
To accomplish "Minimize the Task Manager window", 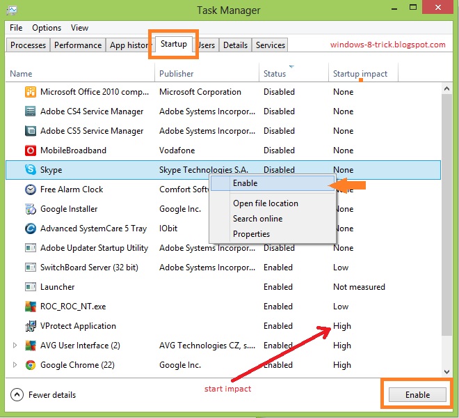I will click(394, 8).
